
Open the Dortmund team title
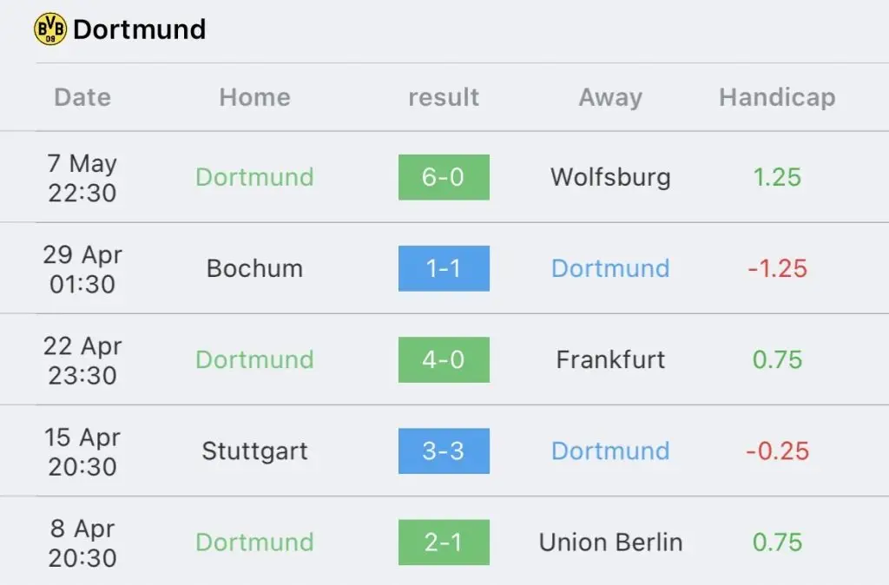(140, 30)
